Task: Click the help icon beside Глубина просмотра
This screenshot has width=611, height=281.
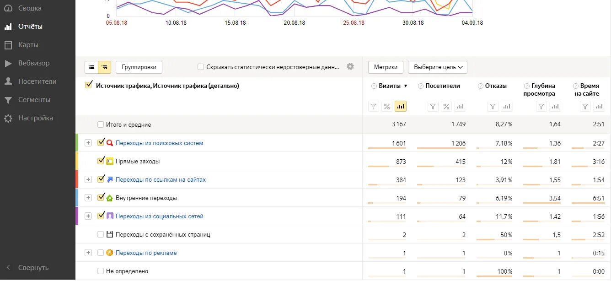Action: click(526, 86)
